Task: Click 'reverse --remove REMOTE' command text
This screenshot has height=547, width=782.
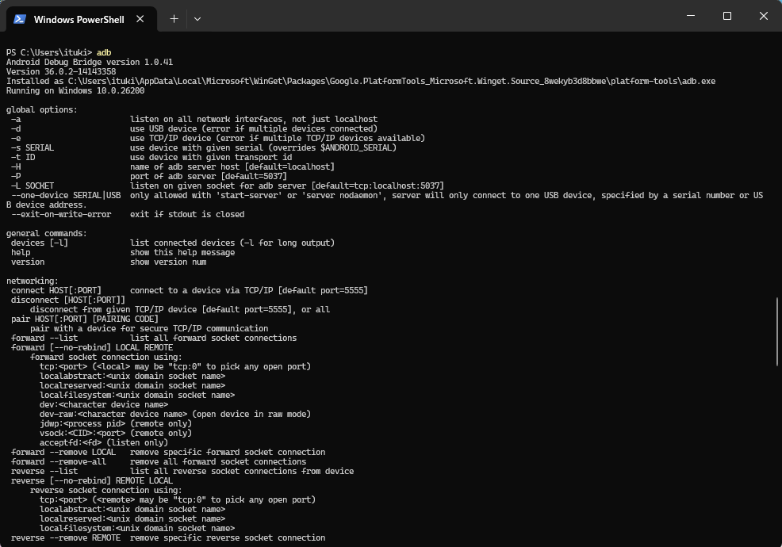Action: click(x=66, y=537)
